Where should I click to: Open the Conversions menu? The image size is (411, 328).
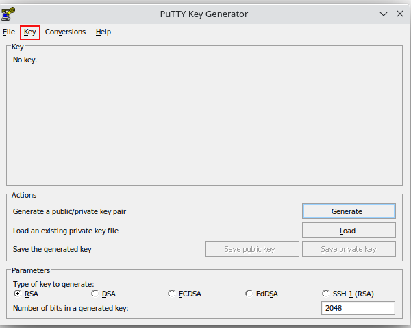[x=65, y=32]
